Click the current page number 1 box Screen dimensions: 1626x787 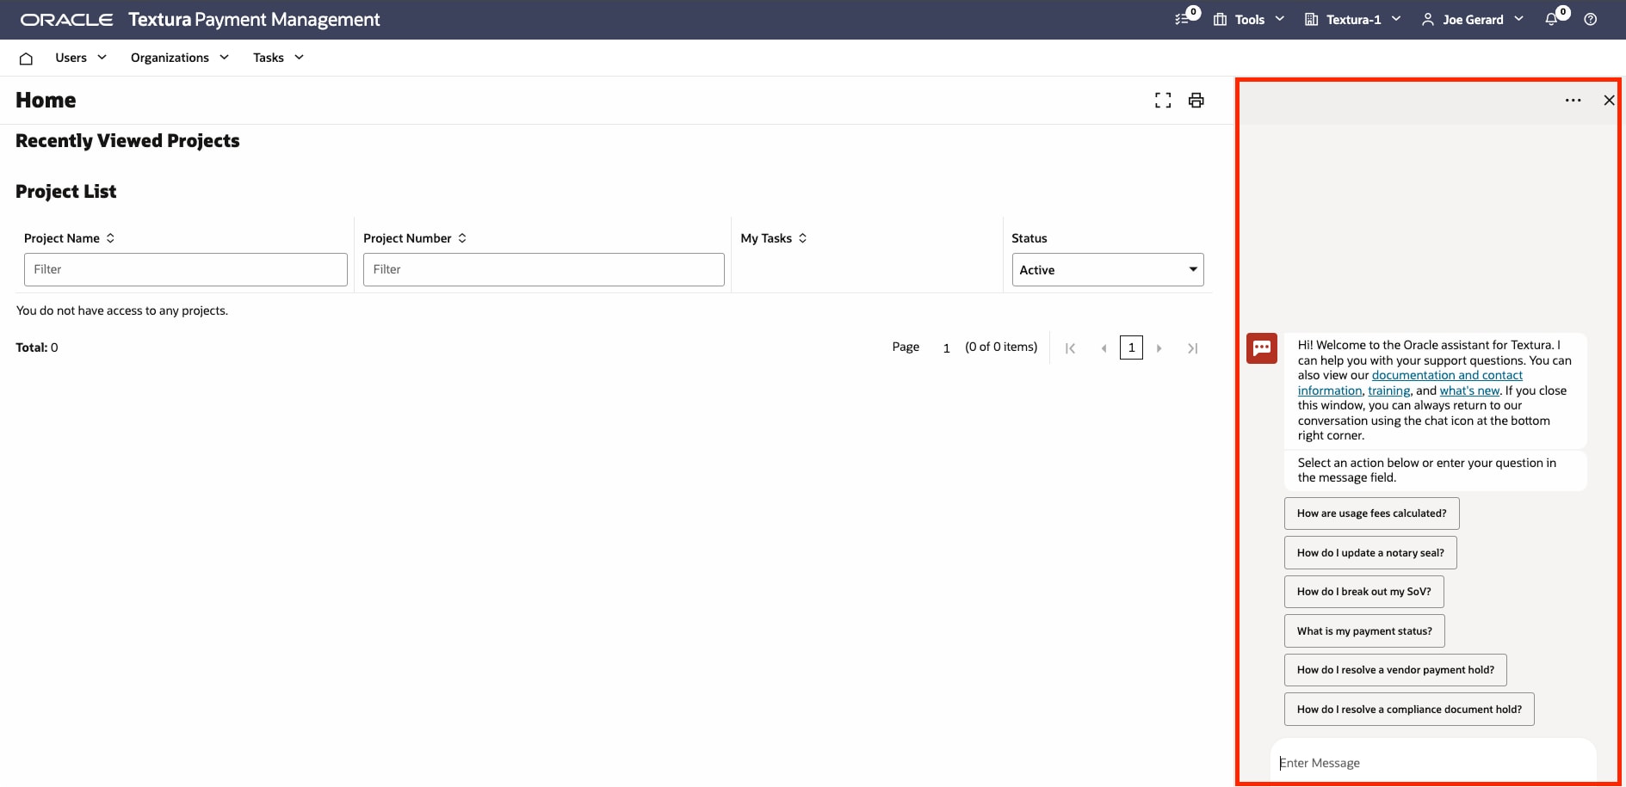pos(1131,347)
